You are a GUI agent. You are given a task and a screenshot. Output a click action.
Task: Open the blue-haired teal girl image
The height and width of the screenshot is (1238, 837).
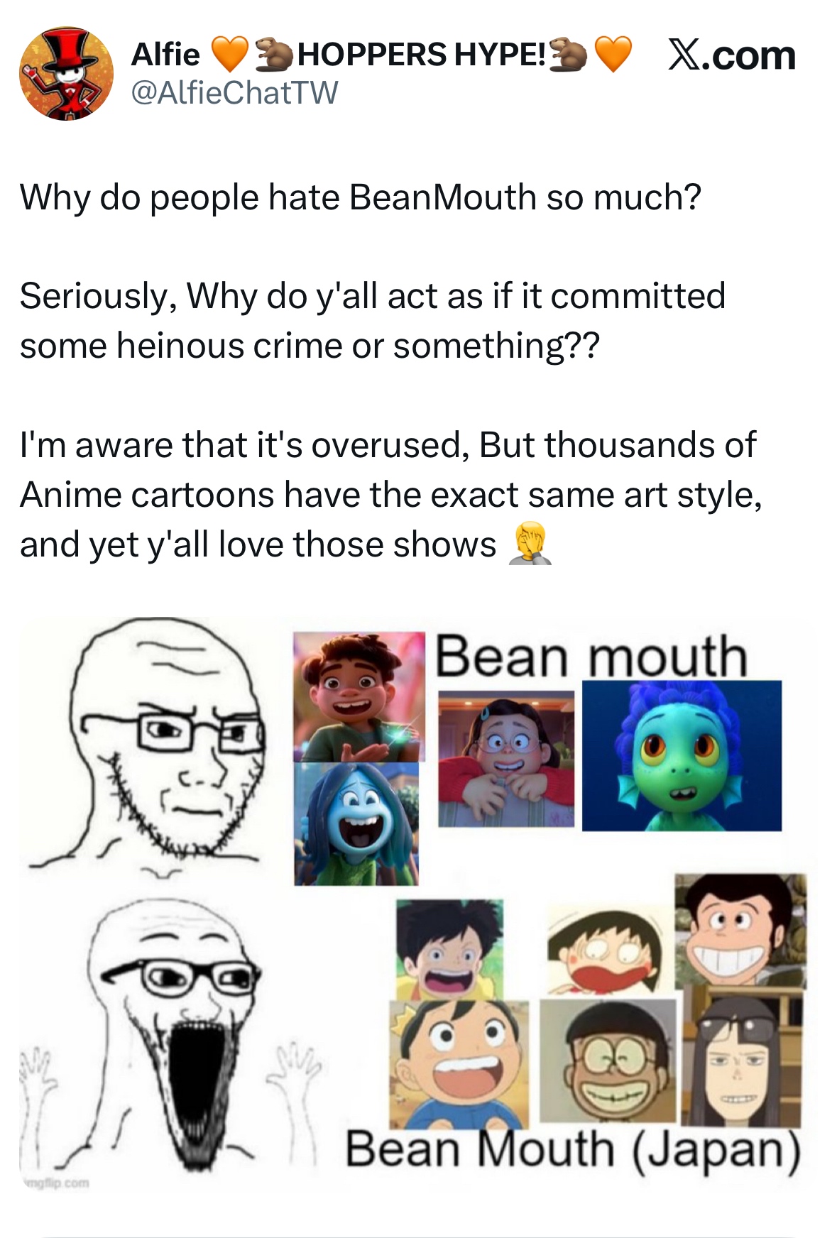(356, 823)
